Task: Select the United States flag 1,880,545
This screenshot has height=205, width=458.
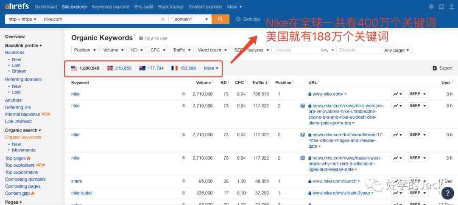Action: 85,68
